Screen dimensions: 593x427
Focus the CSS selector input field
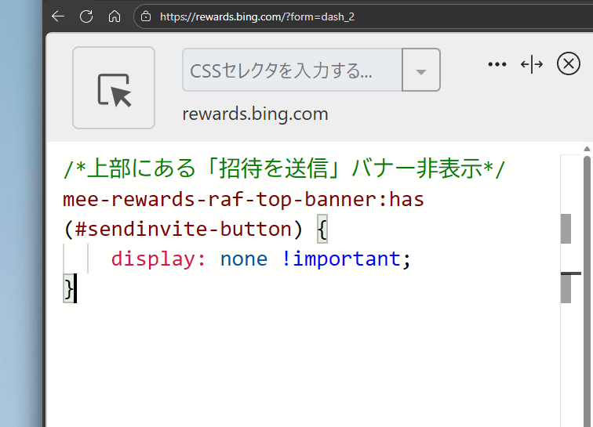coord(292,71)
